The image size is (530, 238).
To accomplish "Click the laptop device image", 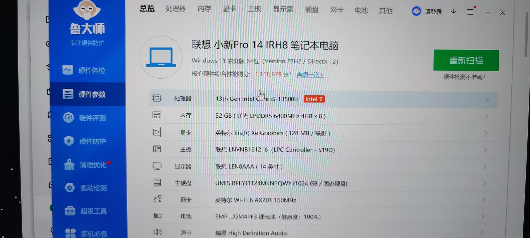I will pyautogui.click(x=161, y=57).
